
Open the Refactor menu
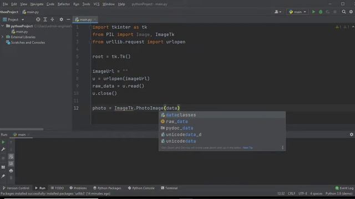point(64,4)
